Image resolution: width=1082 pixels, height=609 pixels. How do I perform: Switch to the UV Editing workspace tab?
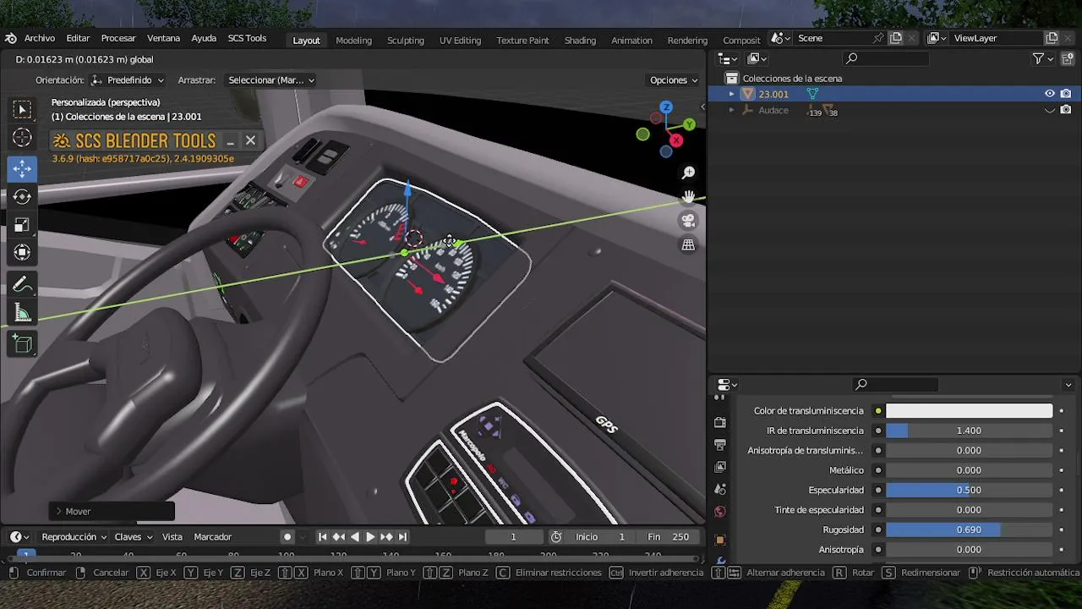(460, 40)
